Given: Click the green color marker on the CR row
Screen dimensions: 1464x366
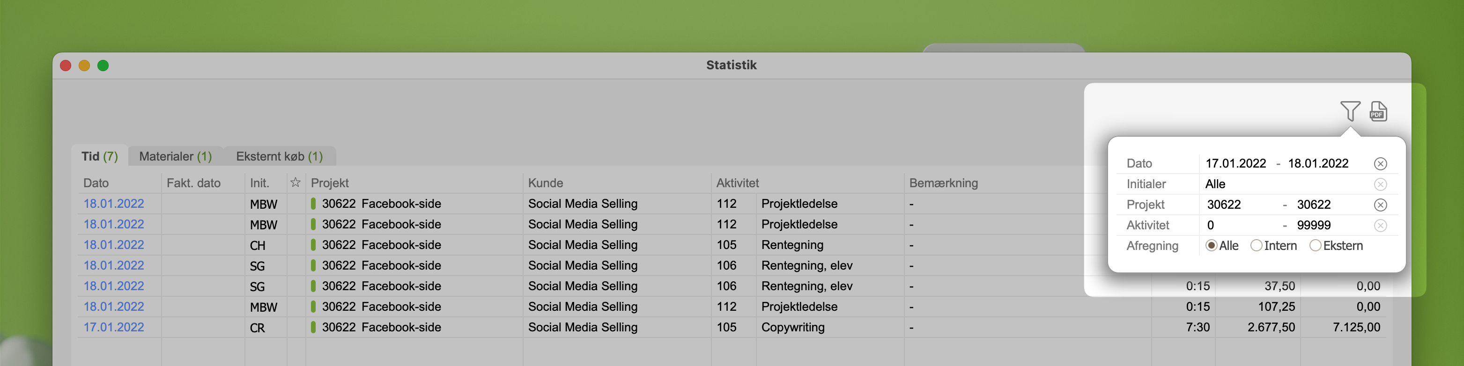Looking at the screenshot, I should pyautogui.click(x=313, y=327).
